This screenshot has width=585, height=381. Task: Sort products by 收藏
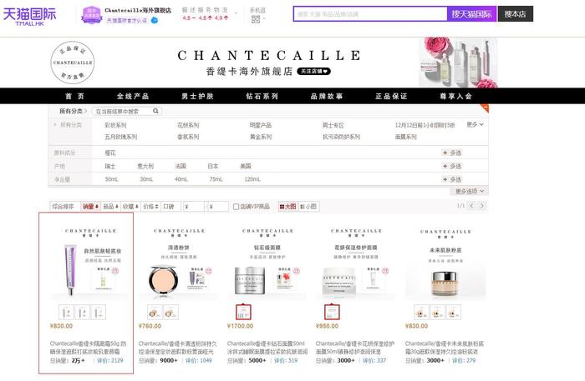tap(130, 207)
